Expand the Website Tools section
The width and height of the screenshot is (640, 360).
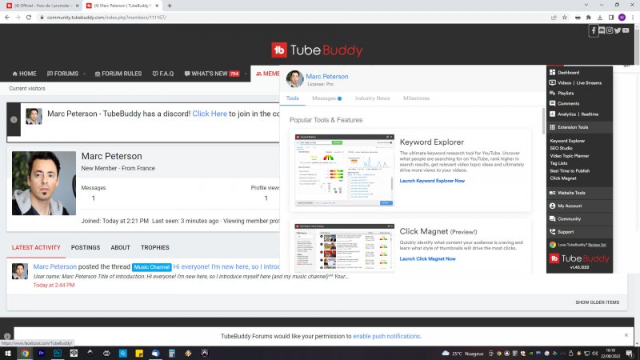(x=571, y=193)
